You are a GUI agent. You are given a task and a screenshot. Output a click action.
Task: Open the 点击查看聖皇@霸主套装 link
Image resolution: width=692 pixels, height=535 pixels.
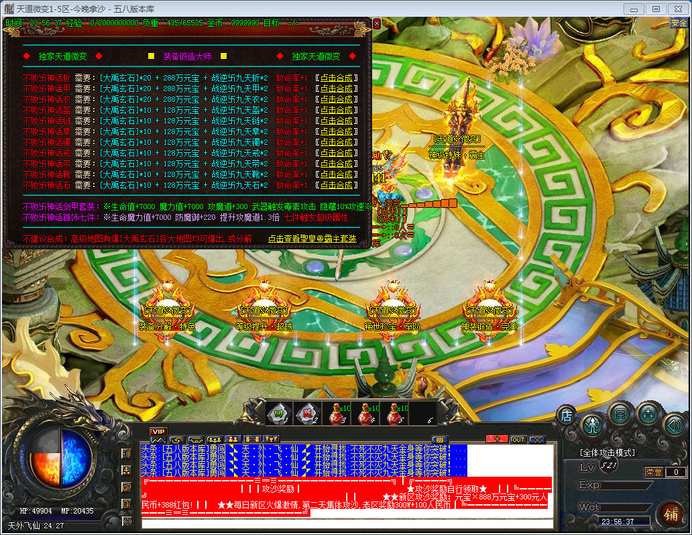tap(312, 239)
